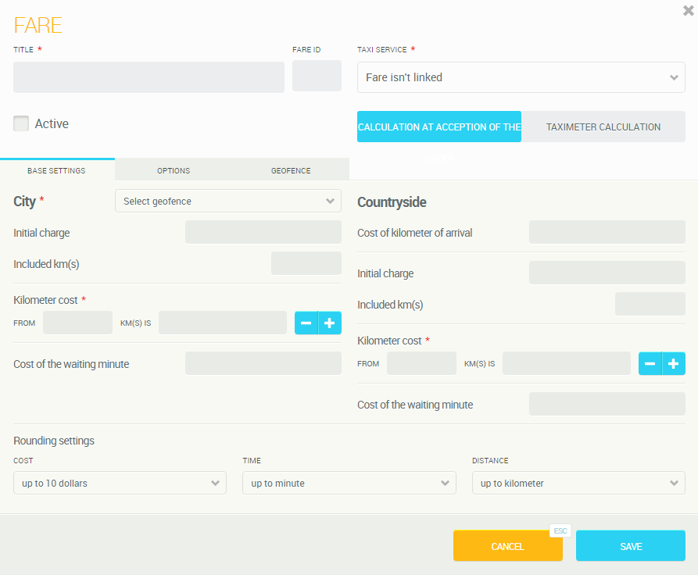The height and width of the screenshot is (575, 698).
Task: Expand the City Select geofence dropdown
Action: coord(227,202)
